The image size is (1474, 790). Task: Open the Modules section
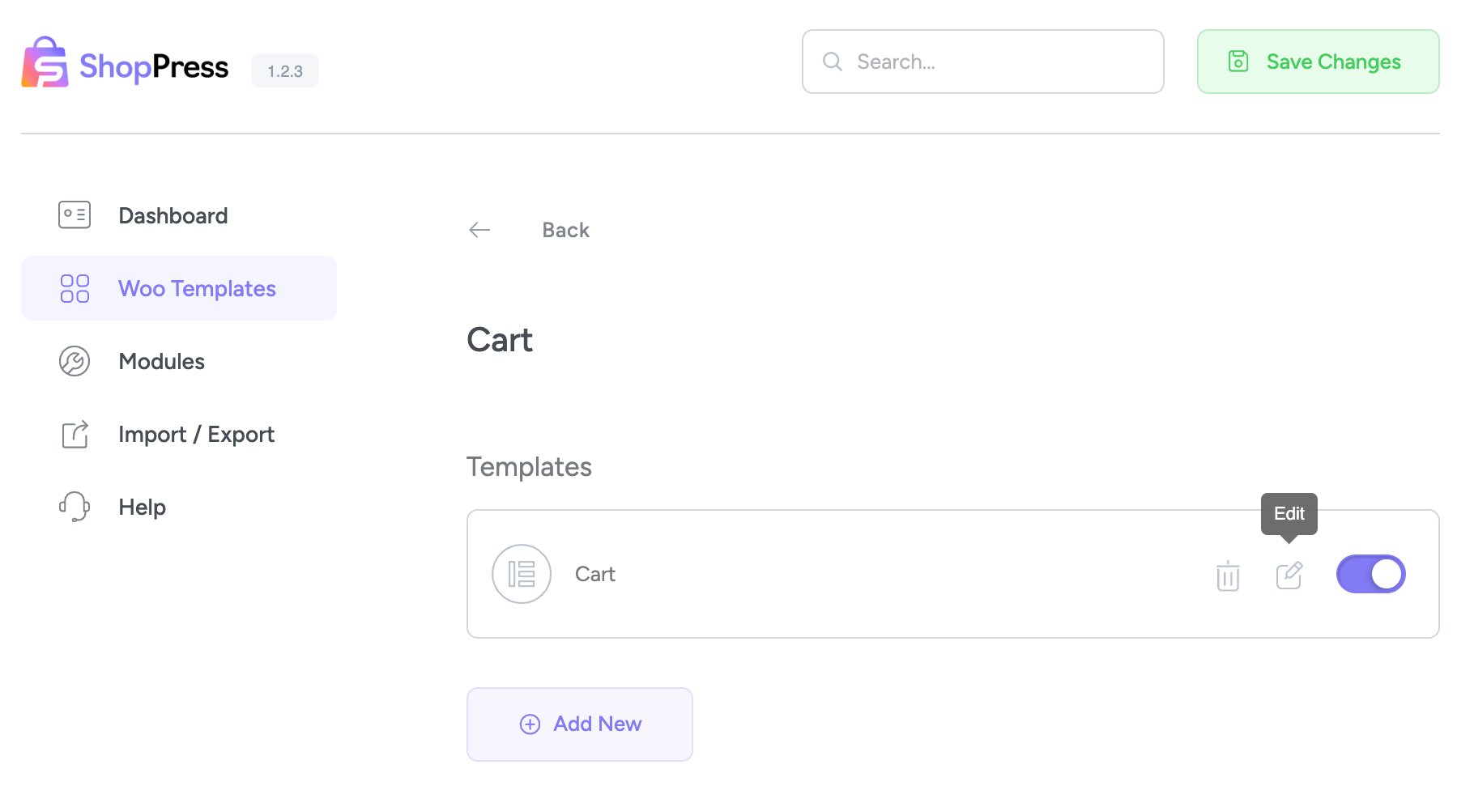(x=161, y=361)
